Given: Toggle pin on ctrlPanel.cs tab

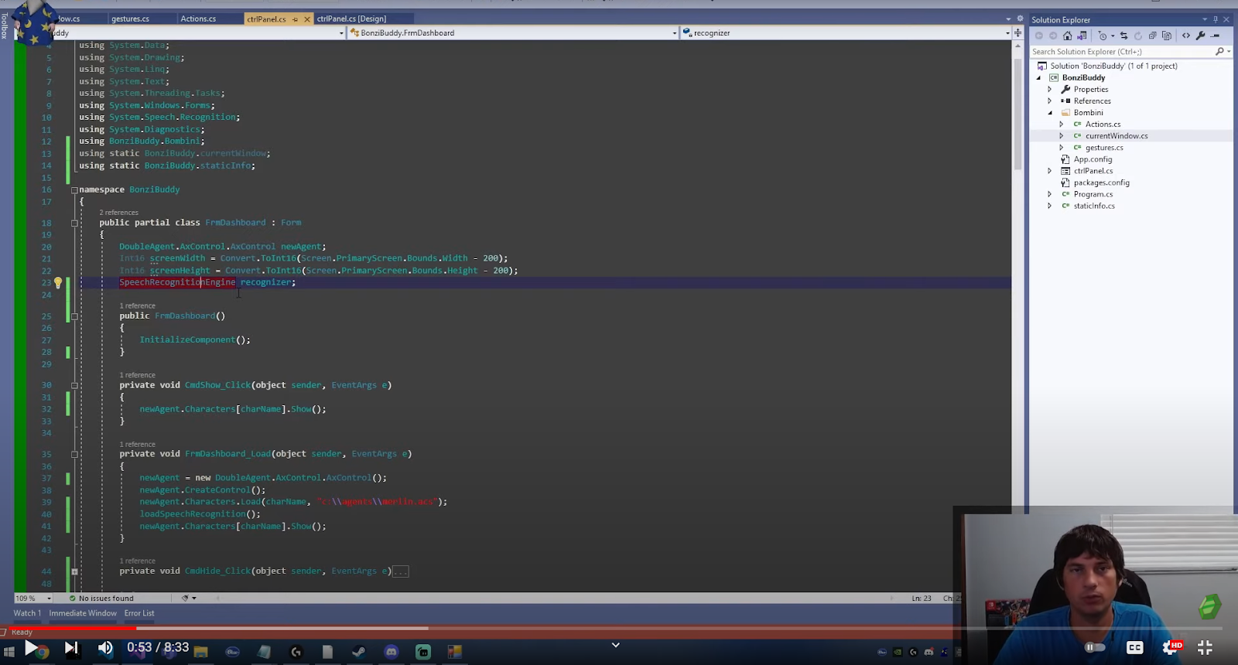Looking at the screenshot, I should click(x=295, y=19).
